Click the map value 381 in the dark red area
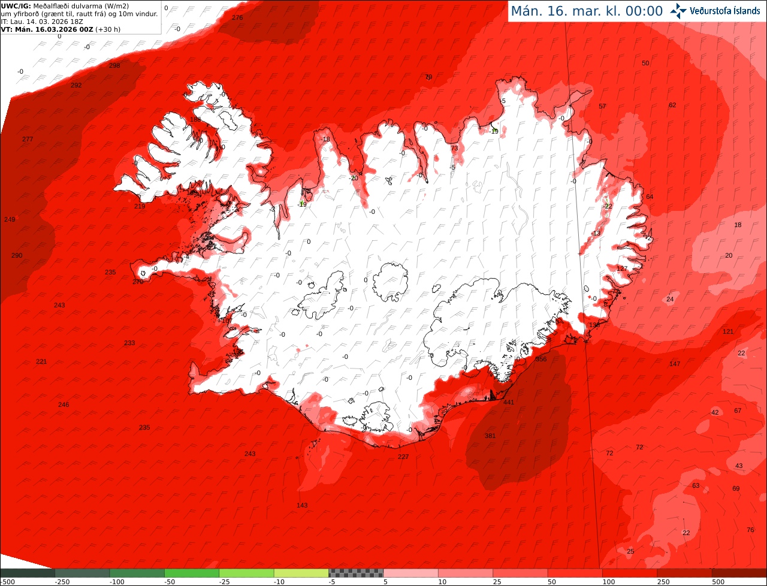The image size is (767, 586). point(490,436)
